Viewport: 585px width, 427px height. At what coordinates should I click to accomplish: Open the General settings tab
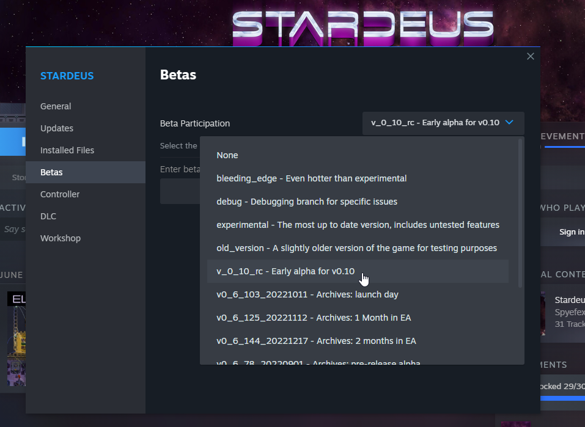[x=56, y=106]
